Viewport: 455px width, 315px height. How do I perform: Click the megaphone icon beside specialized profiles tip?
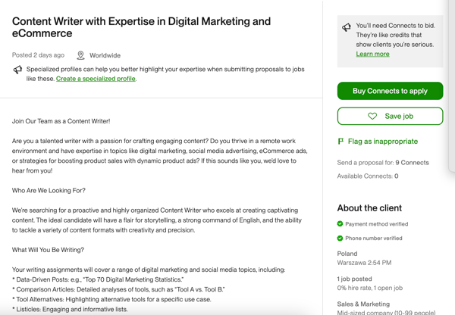pyautogui.click(x=17, y=70)
